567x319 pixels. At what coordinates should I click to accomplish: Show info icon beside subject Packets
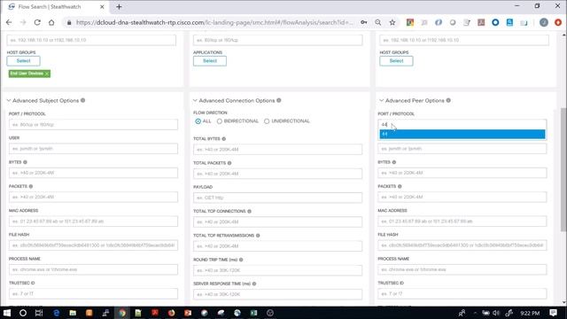click(x=31, y=186)
